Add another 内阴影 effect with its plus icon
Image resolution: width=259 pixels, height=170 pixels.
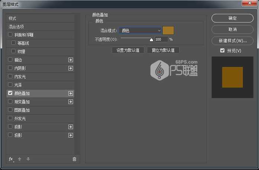point(70,68)
